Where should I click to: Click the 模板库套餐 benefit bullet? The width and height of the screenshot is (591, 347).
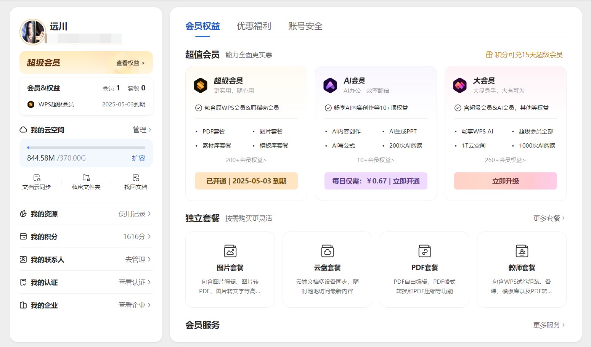tap(274, 146)
